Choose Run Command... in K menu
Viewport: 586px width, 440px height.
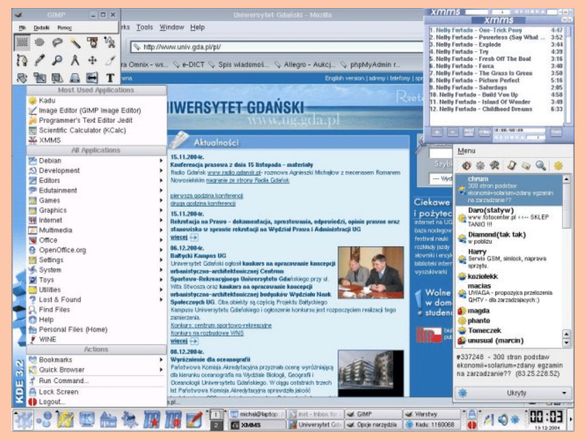97,381
